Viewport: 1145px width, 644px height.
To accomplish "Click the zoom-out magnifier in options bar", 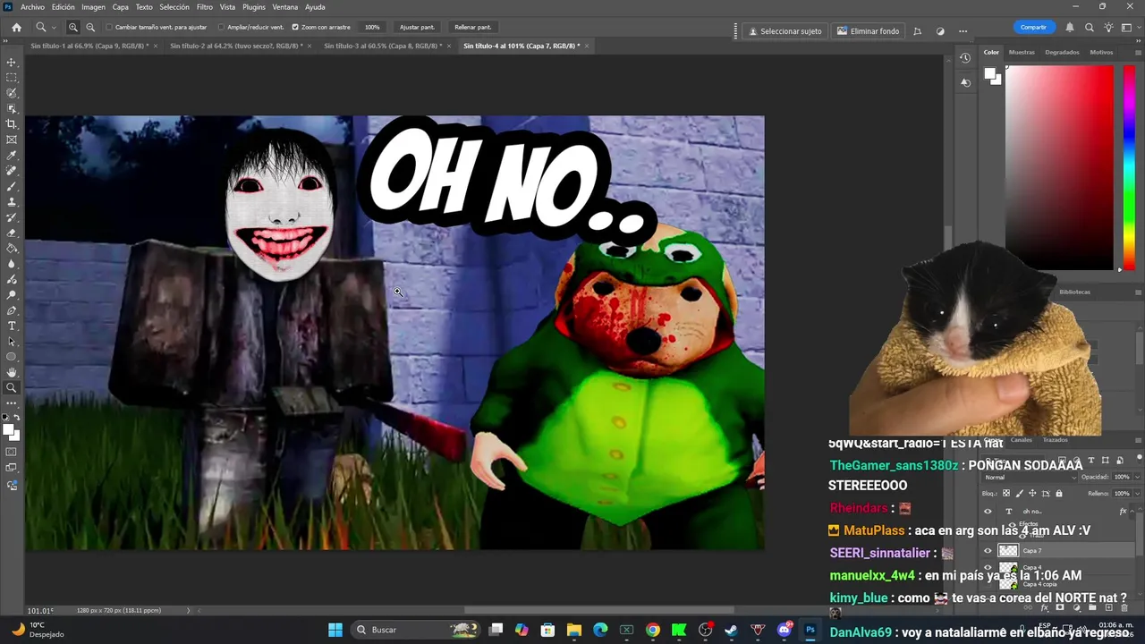I will (x=90, y=28).
